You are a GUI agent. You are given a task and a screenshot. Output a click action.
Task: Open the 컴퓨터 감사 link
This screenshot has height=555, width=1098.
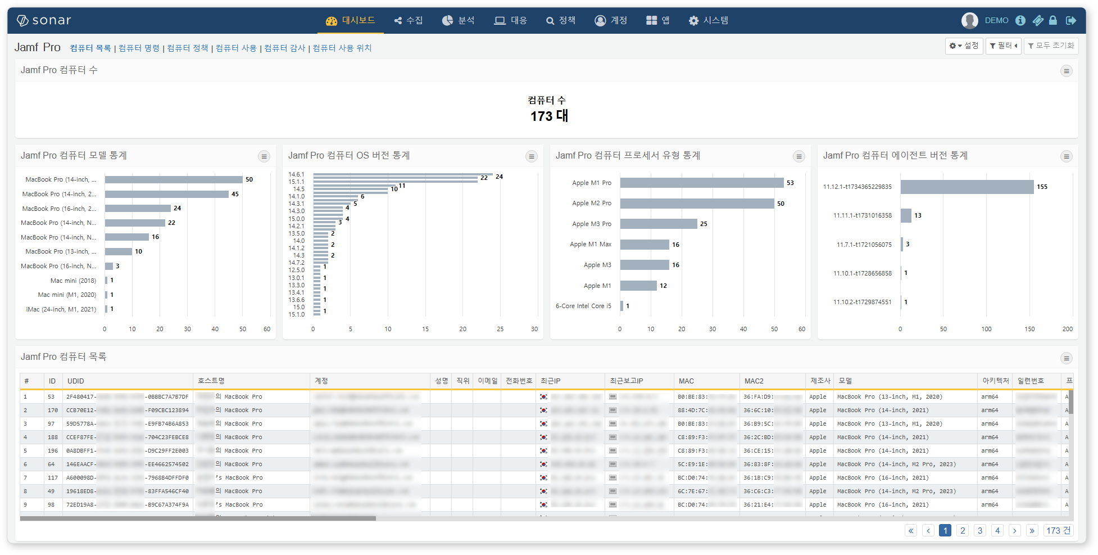tap(285, 48)
